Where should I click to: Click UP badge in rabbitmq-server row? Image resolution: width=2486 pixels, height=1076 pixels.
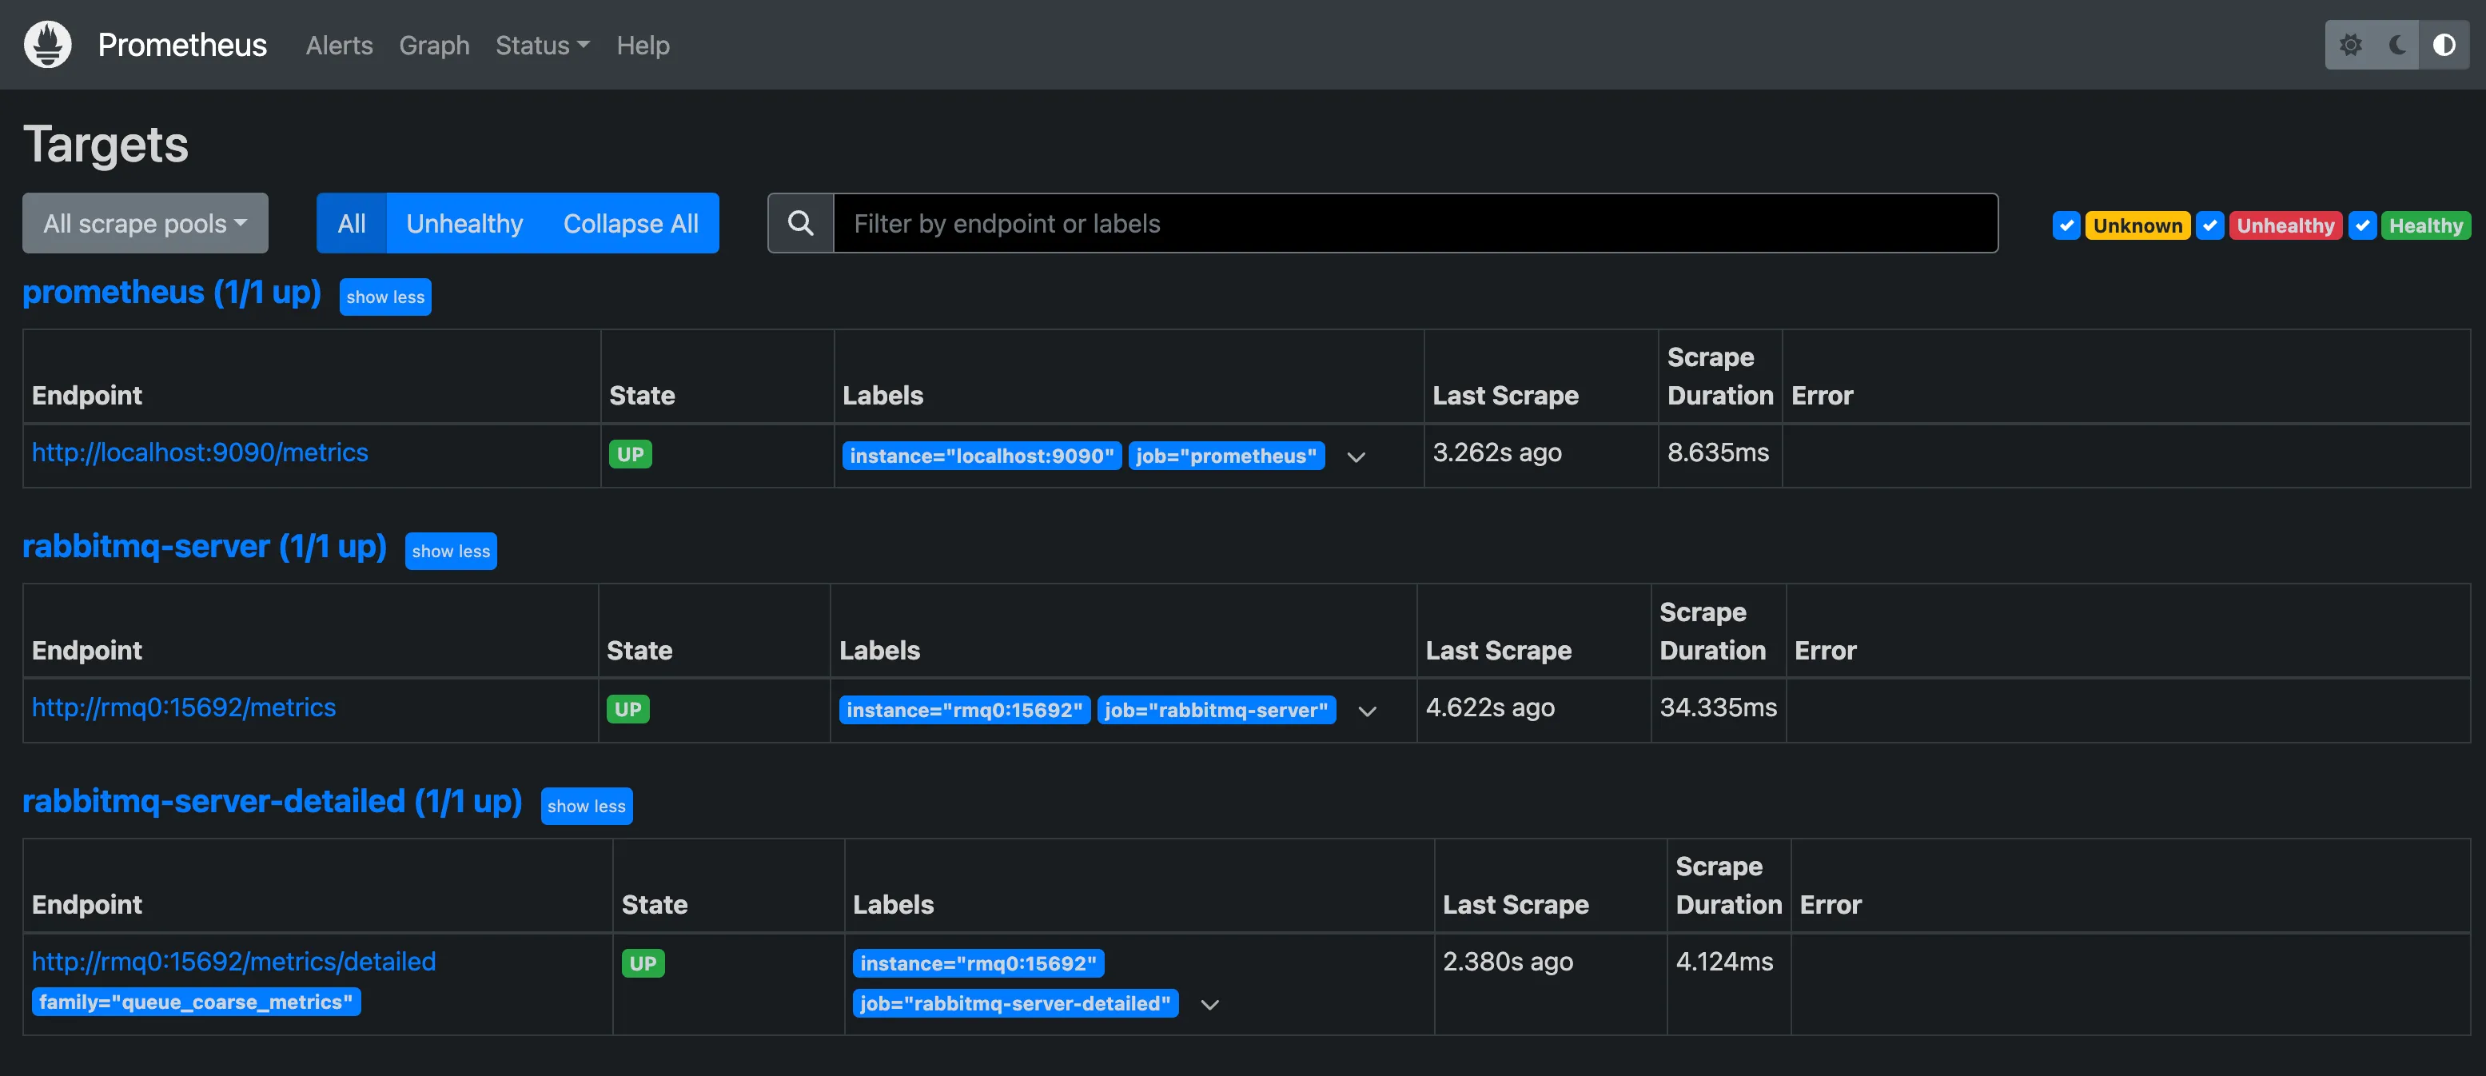(x=628, y=709)
